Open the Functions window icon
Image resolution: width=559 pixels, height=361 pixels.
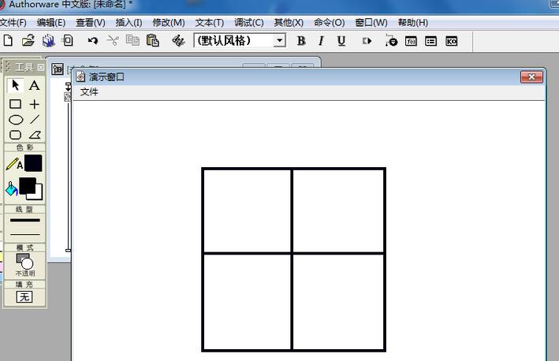[x=411, y=41]
